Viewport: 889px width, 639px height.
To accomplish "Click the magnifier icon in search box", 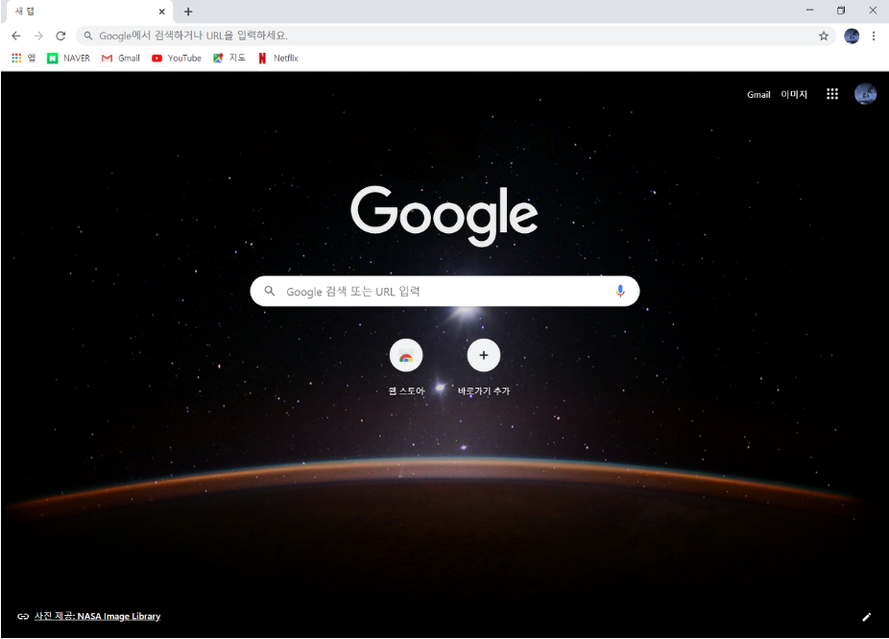I will click(270, 291).
